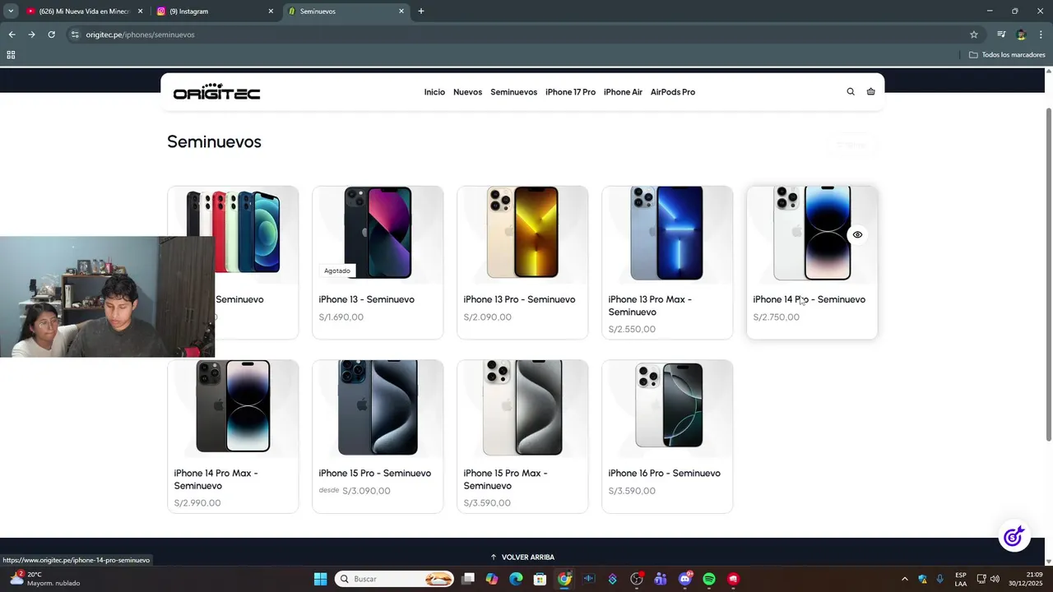Open the shopping basket icon
Viewport: 1053px width, 592px height.
(870, 92)
